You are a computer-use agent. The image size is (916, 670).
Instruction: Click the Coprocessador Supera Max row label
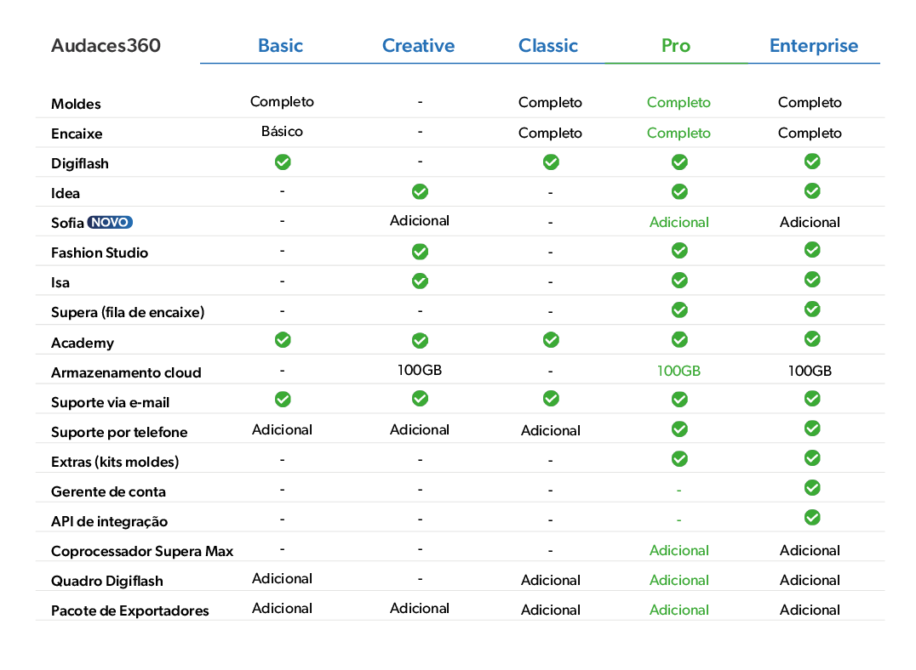(x=142, y=551)
